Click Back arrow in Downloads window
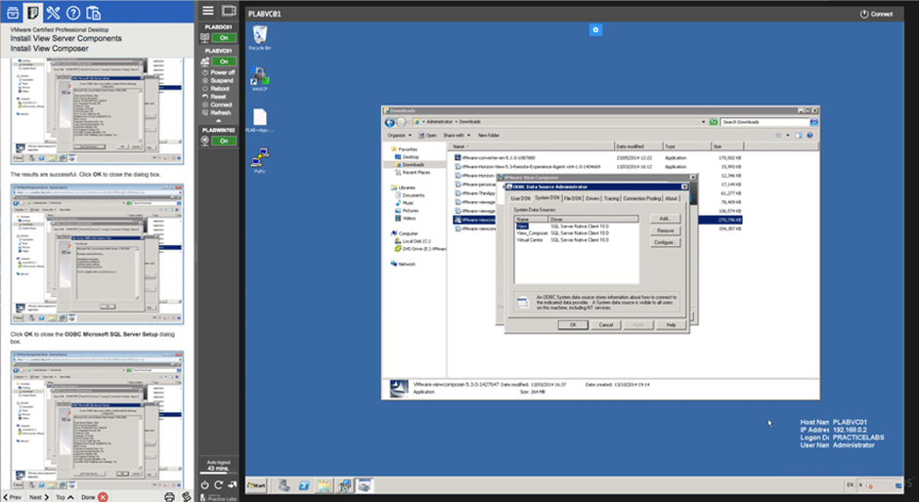Screen dimensions: 919x502 coord(390,122)
